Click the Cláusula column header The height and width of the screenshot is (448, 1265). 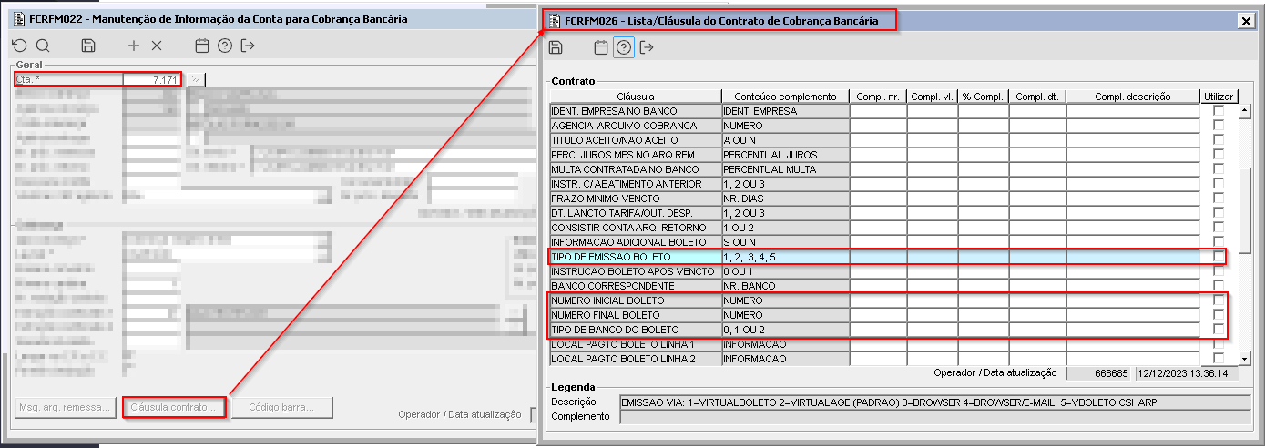[x=636, y=97]
